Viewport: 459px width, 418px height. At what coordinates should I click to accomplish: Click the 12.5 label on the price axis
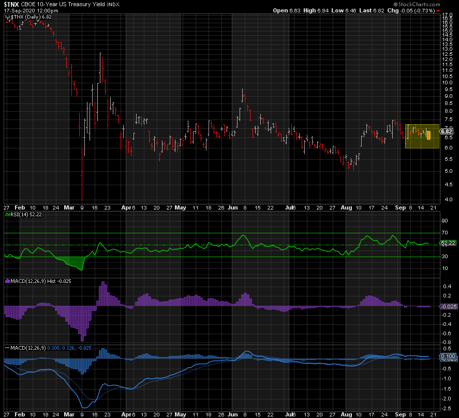pos(447,54)
